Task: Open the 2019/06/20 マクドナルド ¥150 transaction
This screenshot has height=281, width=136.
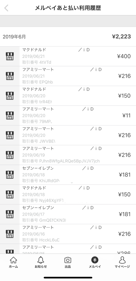Action: [68, 96]
